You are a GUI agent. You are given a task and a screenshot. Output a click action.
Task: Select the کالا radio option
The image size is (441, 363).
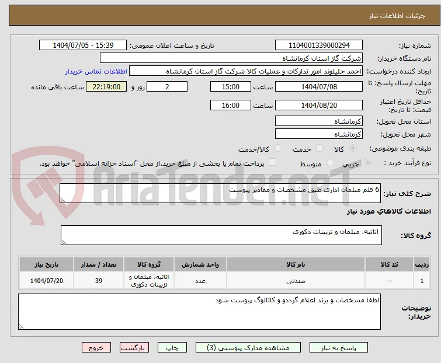click(x=353, y=148)
